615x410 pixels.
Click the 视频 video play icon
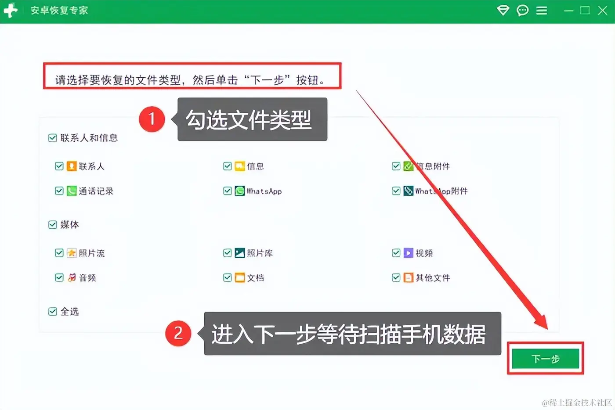pos(409,253)
